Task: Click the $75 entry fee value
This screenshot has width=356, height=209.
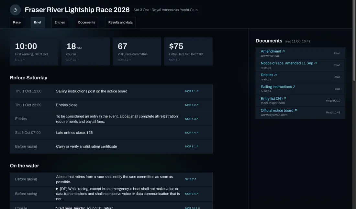Action: click(176, 46)
